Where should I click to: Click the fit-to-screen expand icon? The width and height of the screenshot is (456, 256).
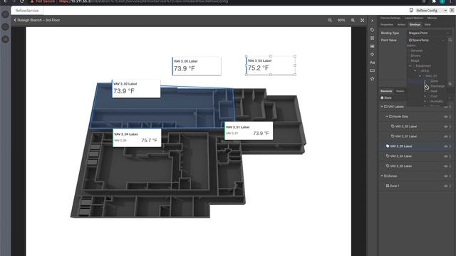[x=363, y=21]
